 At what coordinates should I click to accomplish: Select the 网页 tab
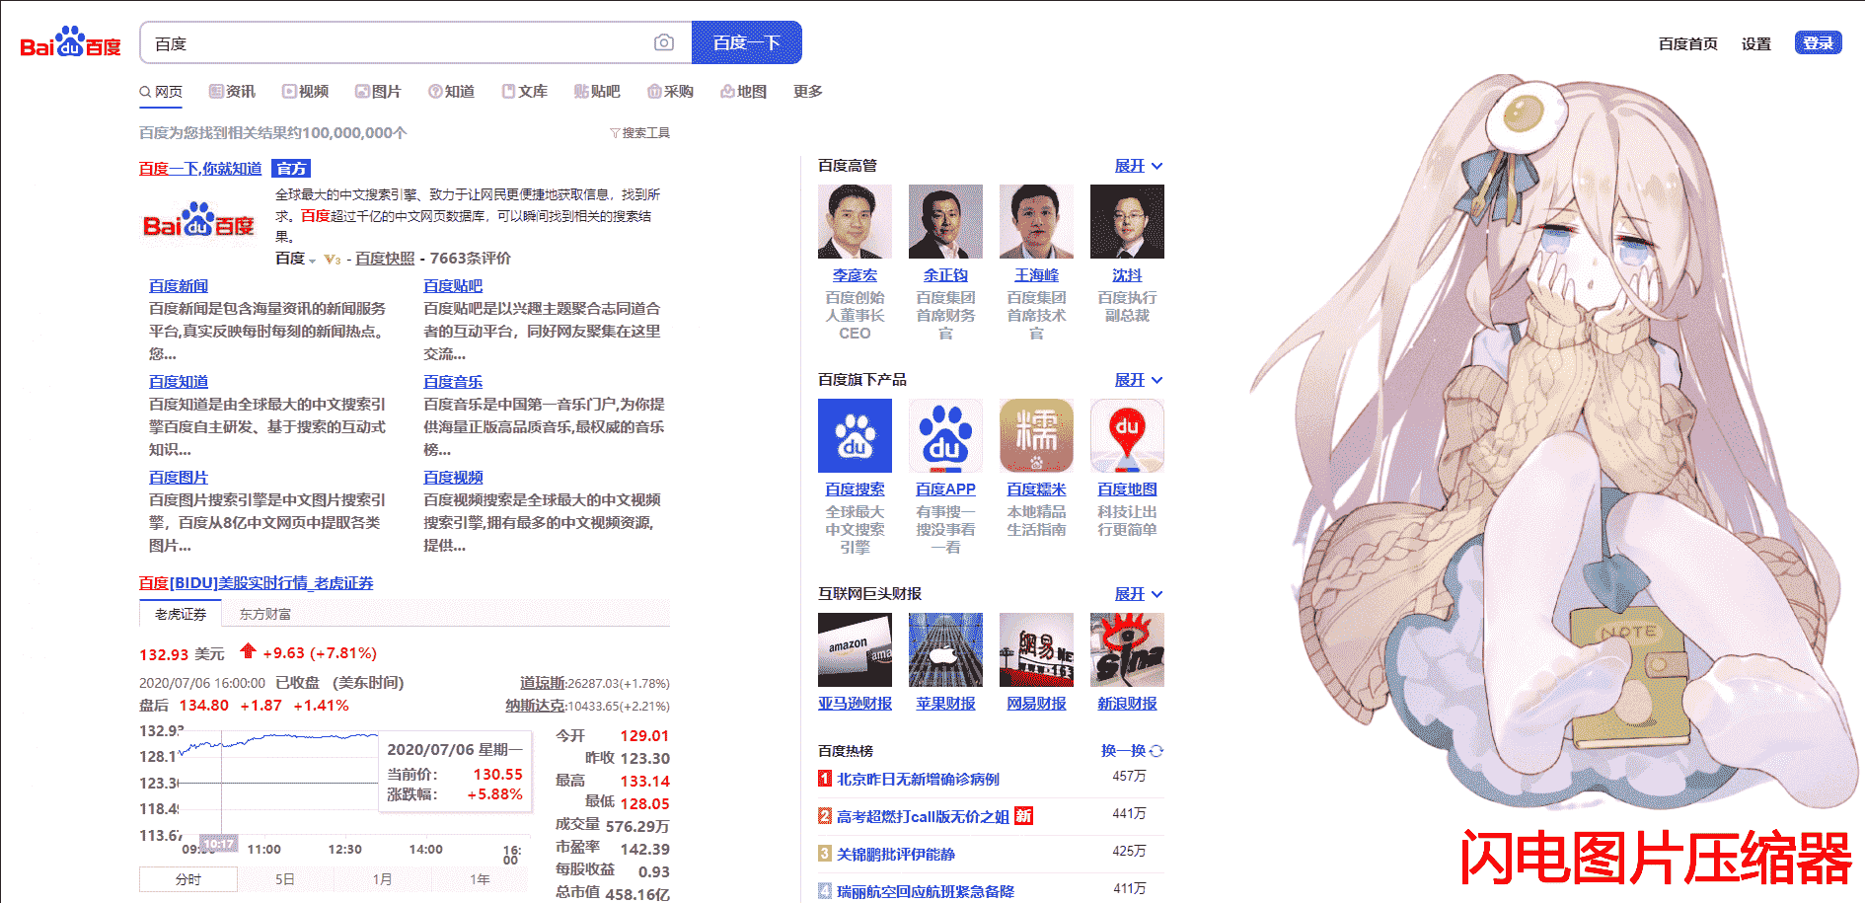[161, 92]
